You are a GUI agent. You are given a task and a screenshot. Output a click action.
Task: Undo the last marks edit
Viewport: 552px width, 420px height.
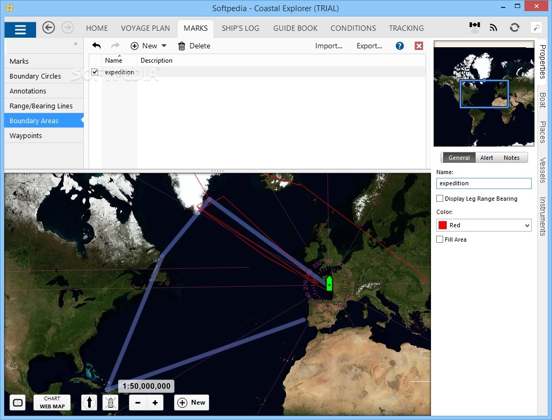coord(97,46)
